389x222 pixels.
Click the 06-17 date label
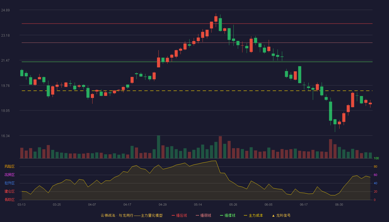pos(304,205)
